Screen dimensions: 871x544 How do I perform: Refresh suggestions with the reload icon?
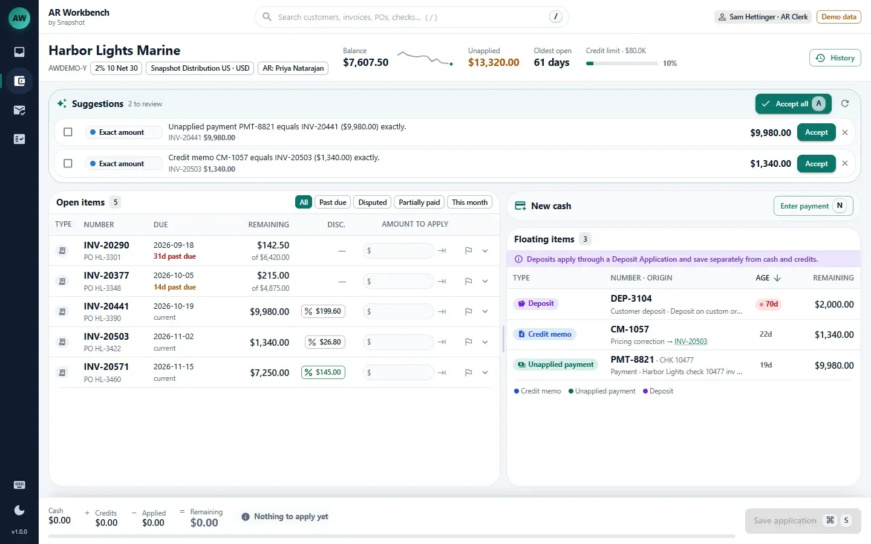pyautogui.click(x=845, y=103)
